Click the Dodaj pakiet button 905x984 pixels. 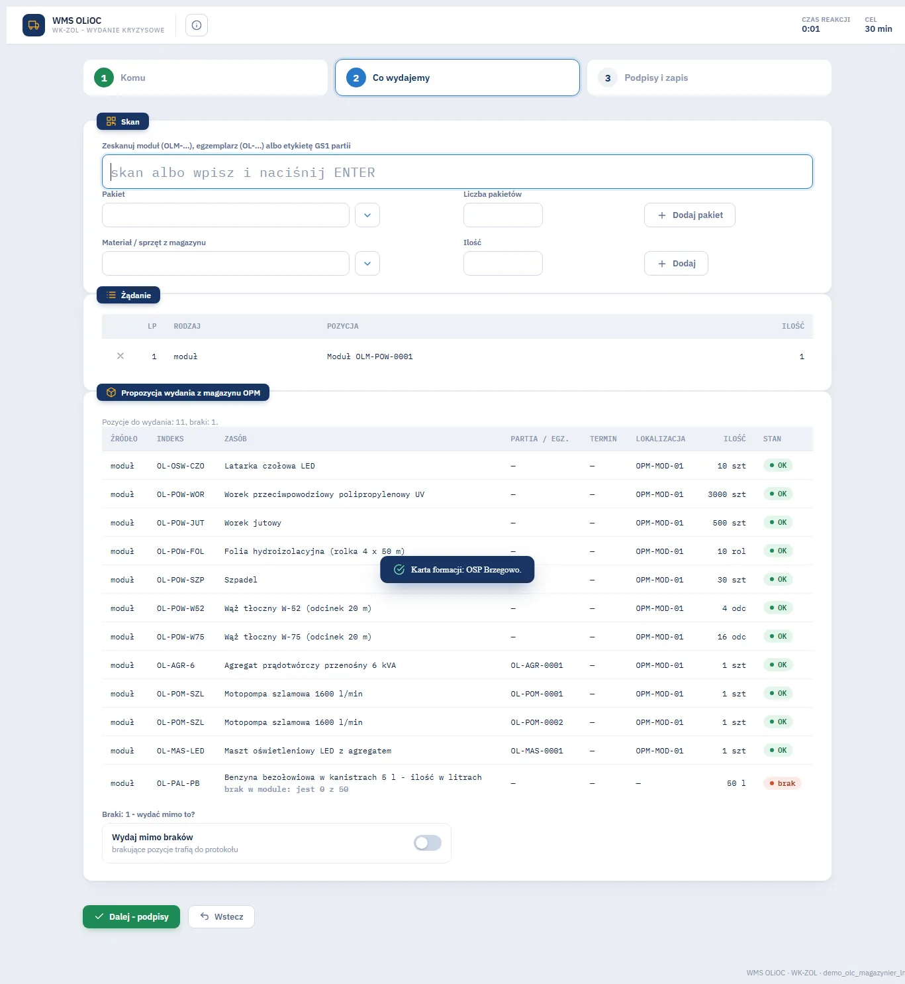[x=690, y=215]
